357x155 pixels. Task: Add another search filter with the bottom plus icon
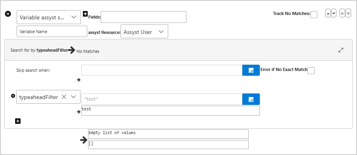[x=18, y=121]
